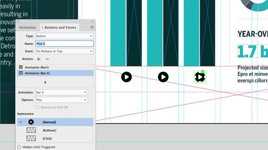The width and height of the screenshot is (268, 150).
Task: Open the Options dropdown set to Play
Action: [62, 100]
